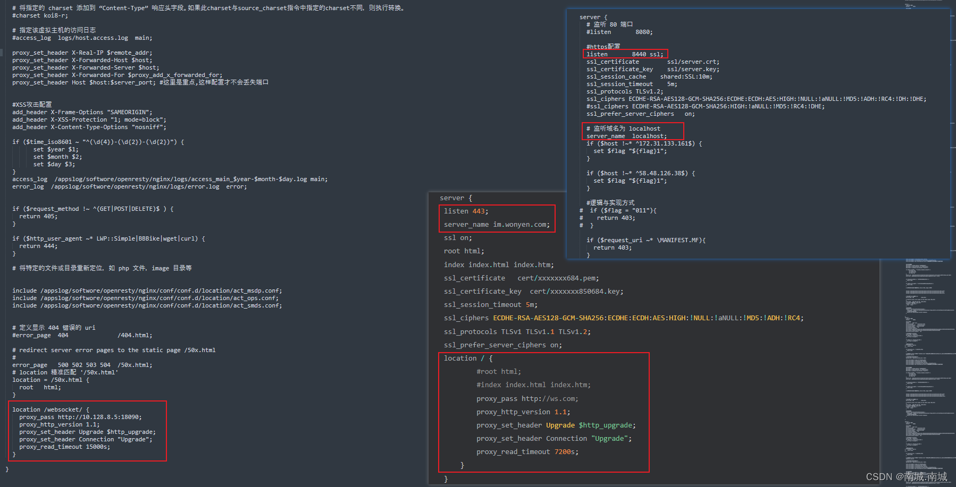The width and height of the screenshot is (956, 487).
Task: Select 'ssl_session_cache shared:SSL:10m;' line
Action: [649, 76]
